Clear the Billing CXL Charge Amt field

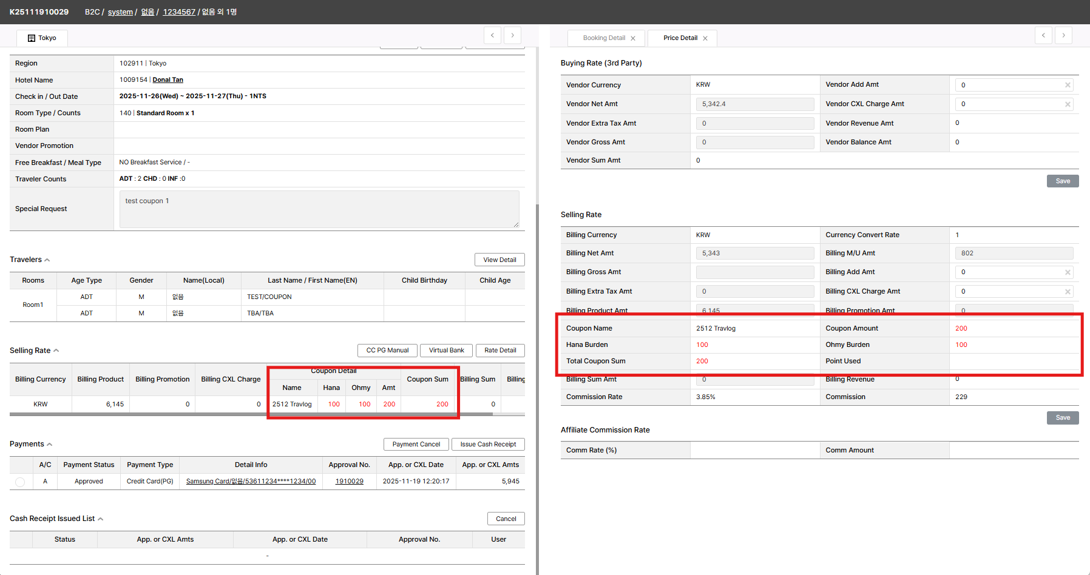pos(1068,292)
